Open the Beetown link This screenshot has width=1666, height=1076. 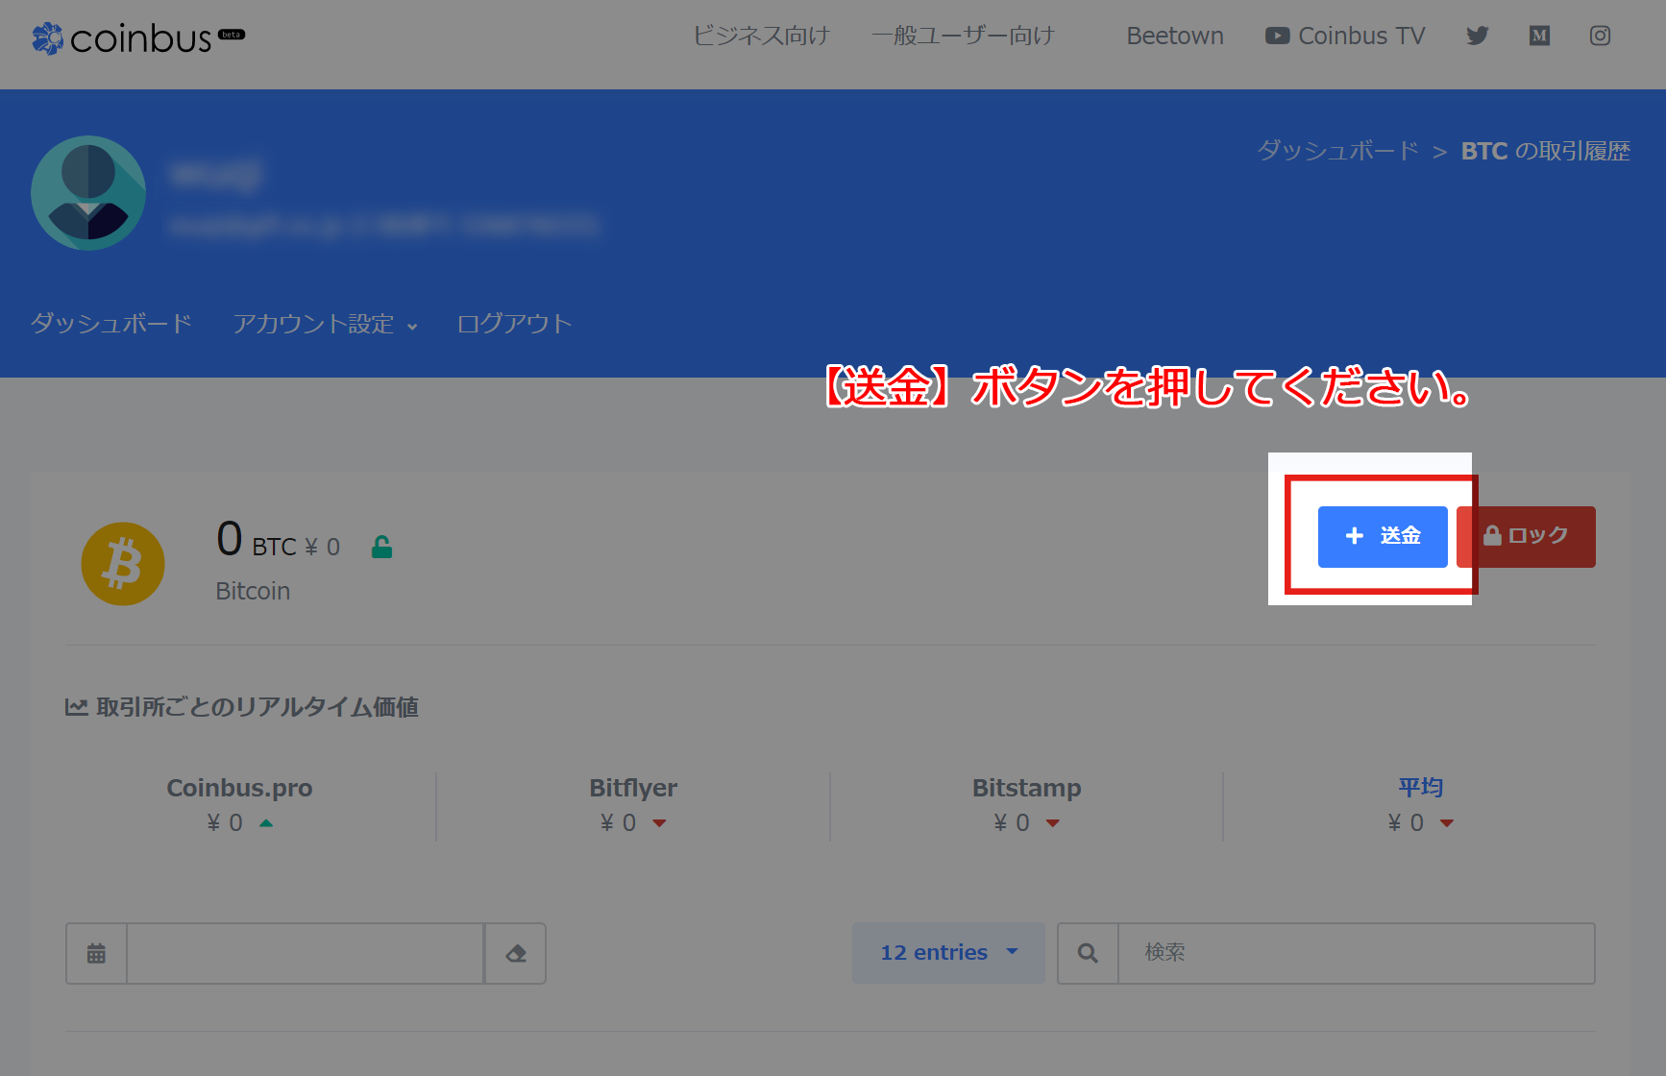pyautogui.click(x=1175, y=36)
